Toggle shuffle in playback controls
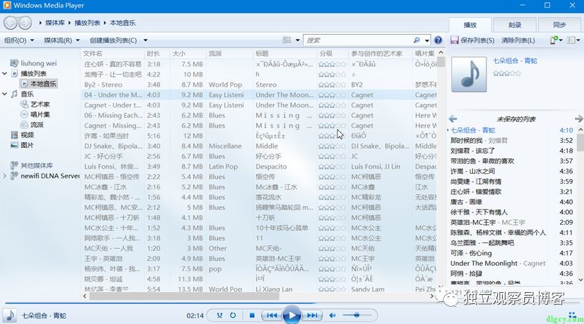 [x=219, y=316]
